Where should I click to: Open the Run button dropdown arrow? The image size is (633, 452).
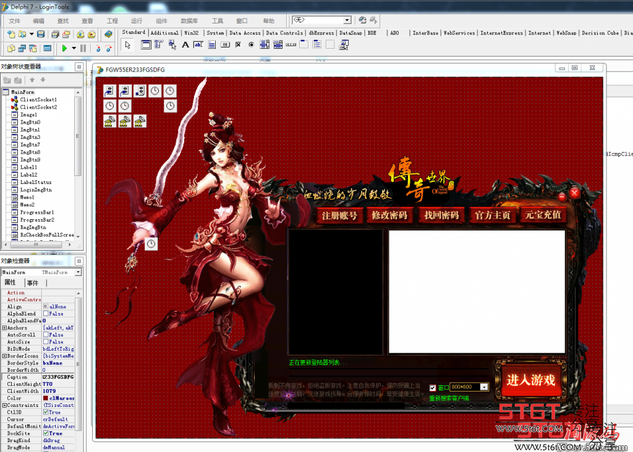pyautogui.click(x=74, y=48)
